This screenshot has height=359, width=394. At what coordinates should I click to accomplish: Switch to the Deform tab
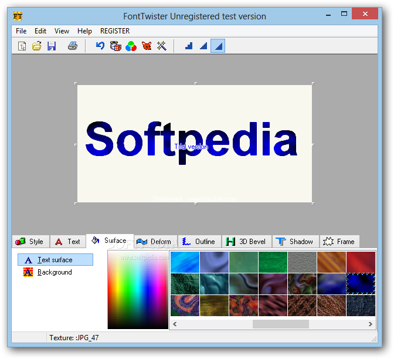155,242
